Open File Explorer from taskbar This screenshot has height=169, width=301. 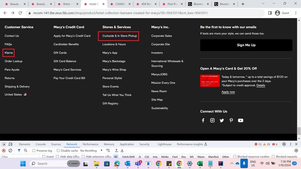[96, 164]
